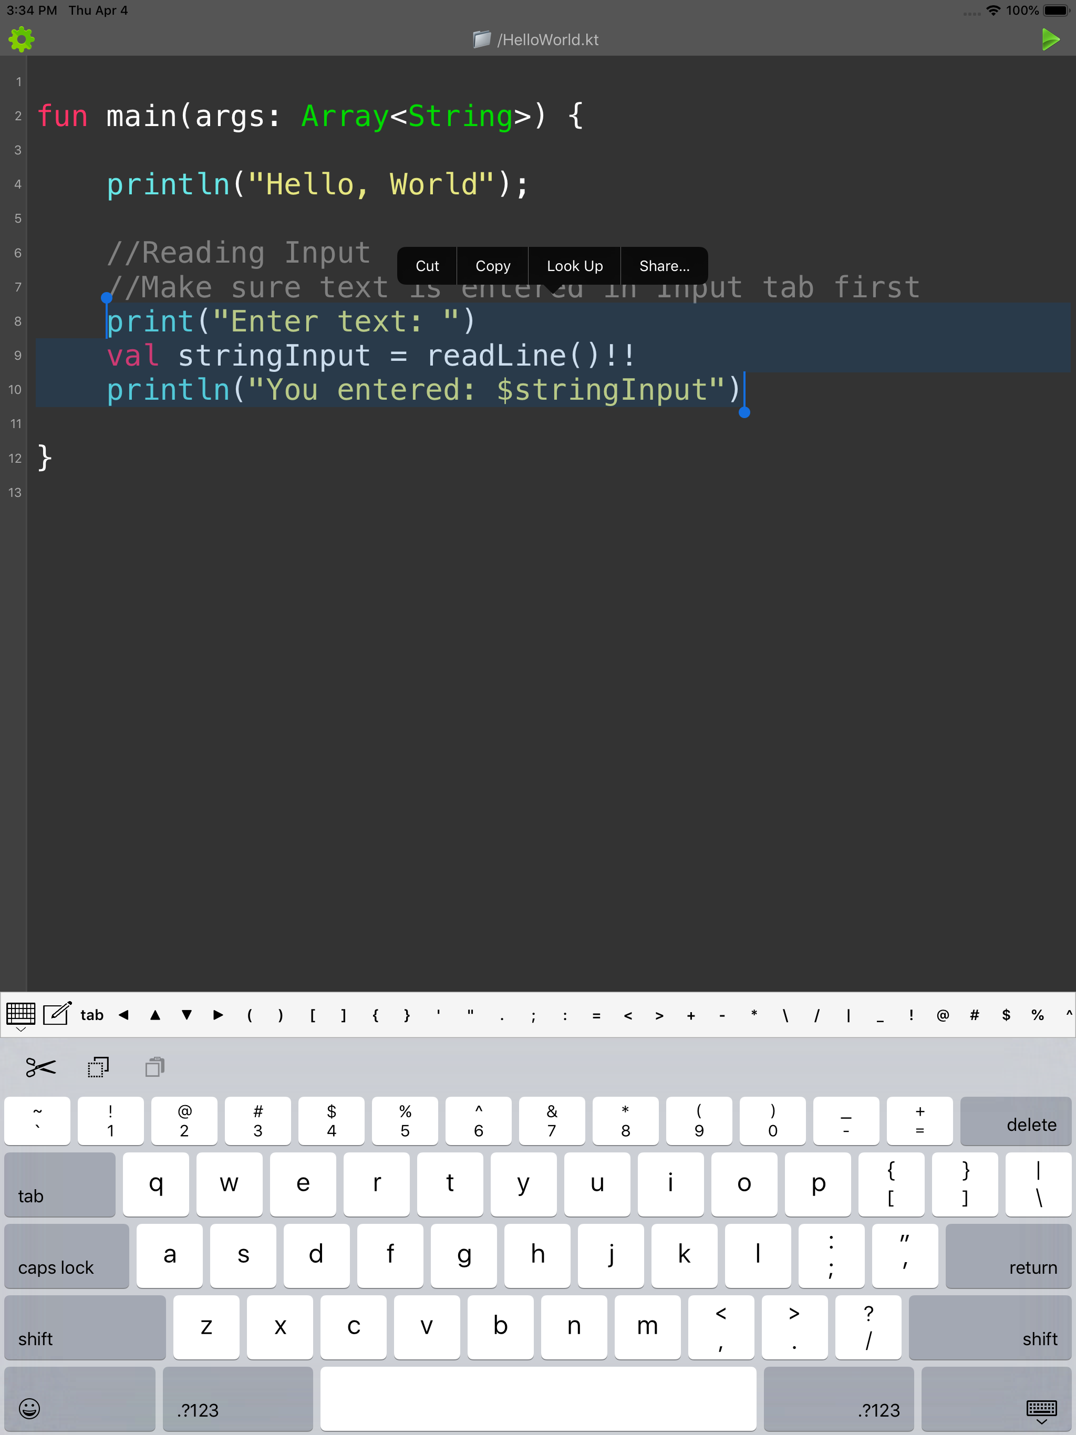The image size is (1076, 1435).
Task: Insert plus sign from accessory bar
Action: 691,1016
